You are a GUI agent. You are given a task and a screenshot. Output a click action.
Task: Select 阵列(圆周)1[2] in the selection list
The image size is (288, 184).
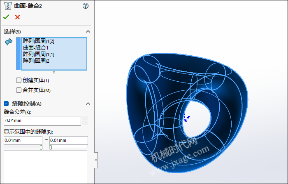(x=39, y=41)
